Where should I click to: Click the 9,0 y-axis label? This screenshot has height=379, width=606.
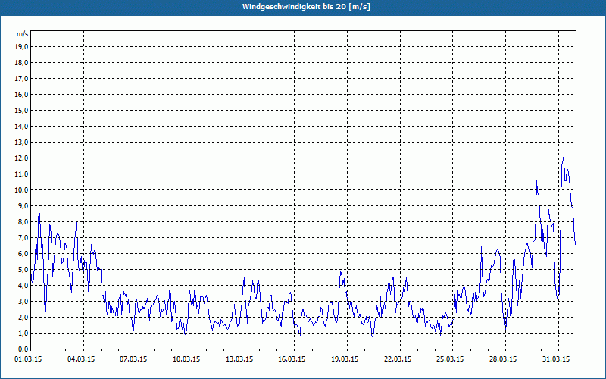23,205
